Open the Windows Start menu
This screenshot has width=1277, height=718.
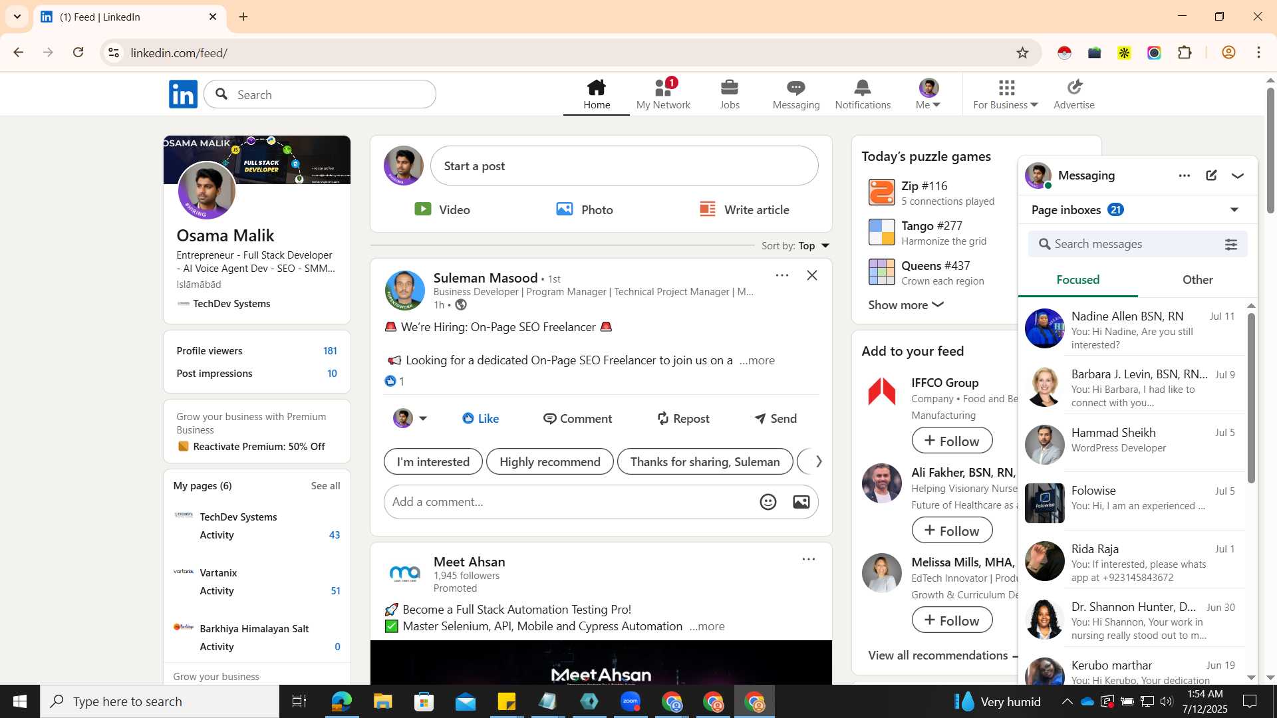(x=20, y=701)
